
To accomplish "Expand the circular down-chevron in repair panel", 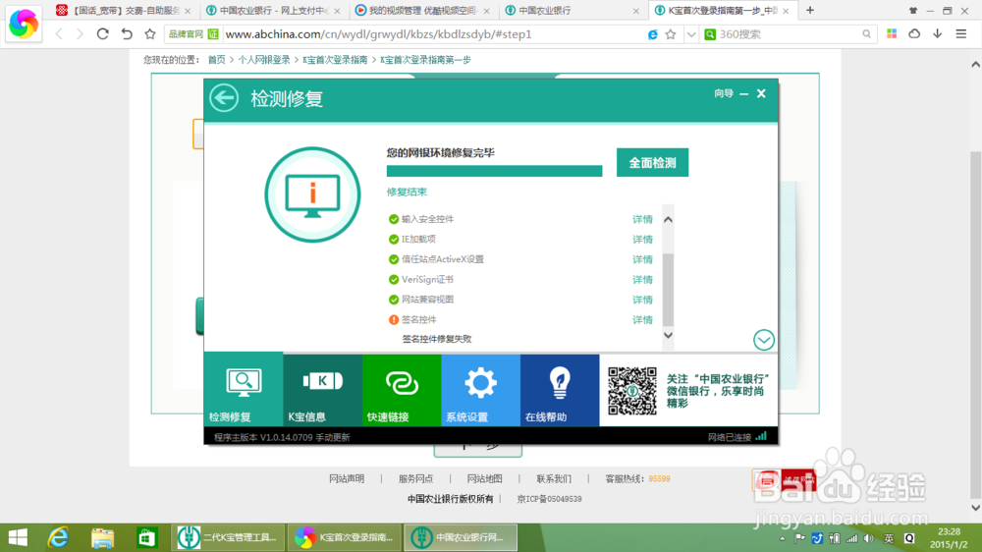I will coord(763,340).
